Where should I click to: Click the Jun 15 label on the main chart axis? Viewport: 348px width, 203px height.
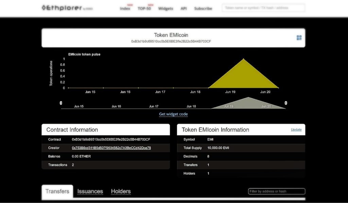coord(90,92)
